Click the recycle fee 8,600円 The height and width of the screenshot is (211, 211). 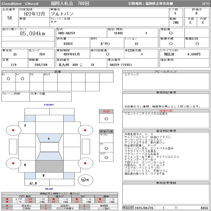(x=194, y=54)
